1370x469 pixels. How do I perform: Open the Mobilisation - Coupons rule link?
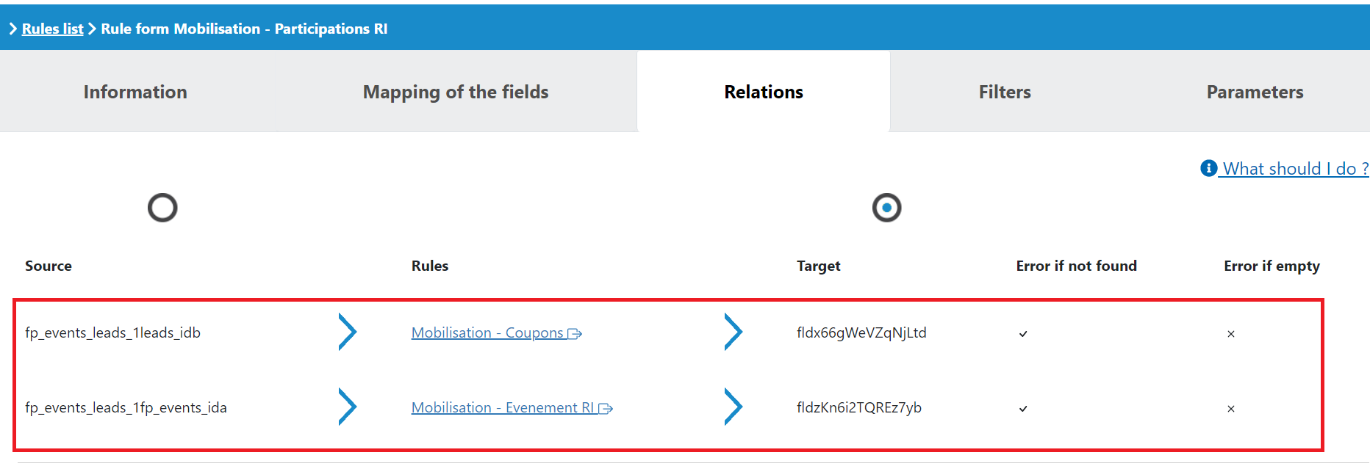click(487, 332)
